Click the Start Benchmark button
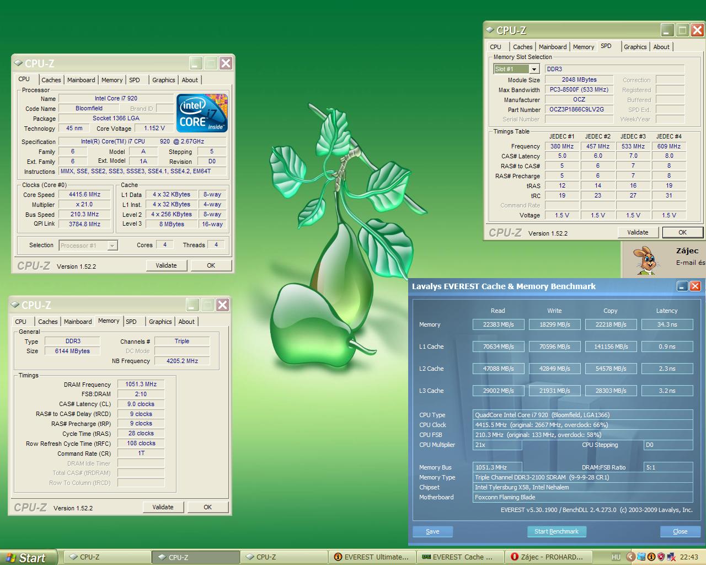706x565 pixels. click(x=556, y=531)
